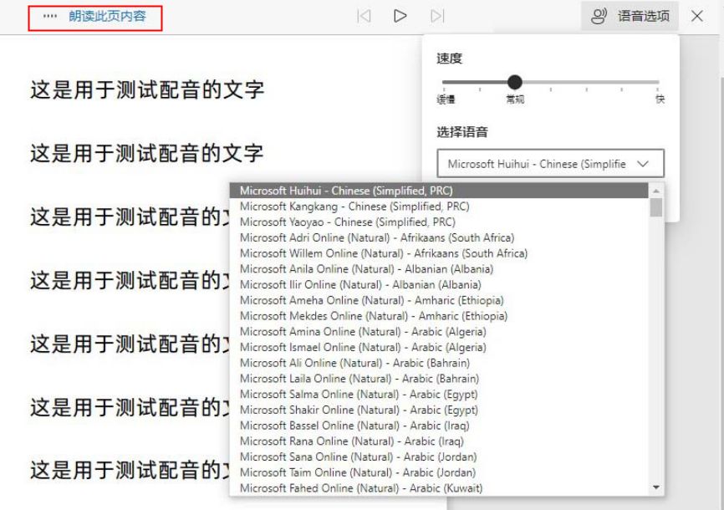Pick Microsoft Sana Arabic (Jordan) voice
724x510 pixels.
pos(439,456)
